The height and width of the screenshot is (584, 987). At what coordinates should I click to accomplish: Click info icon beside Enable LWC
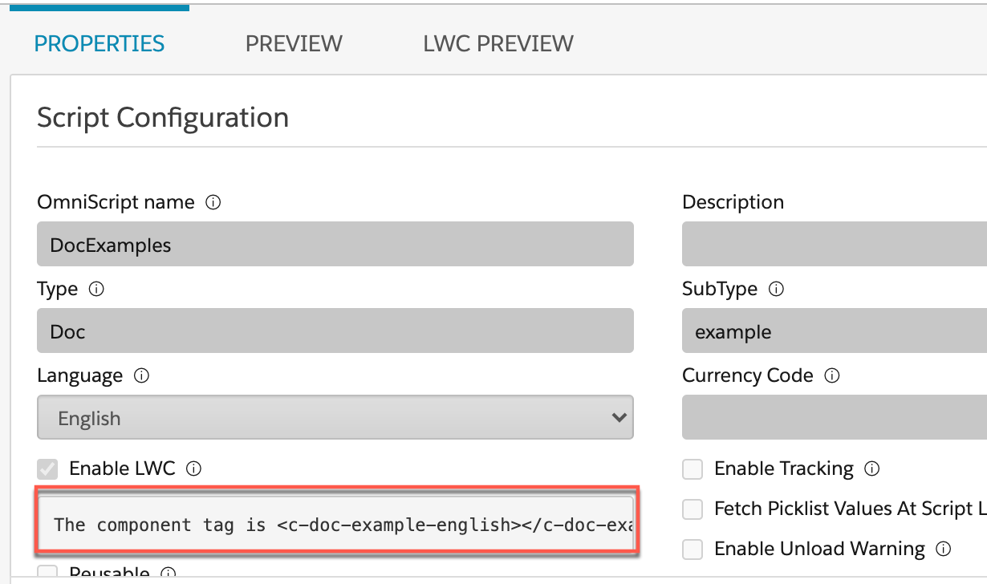coord(193,468)
